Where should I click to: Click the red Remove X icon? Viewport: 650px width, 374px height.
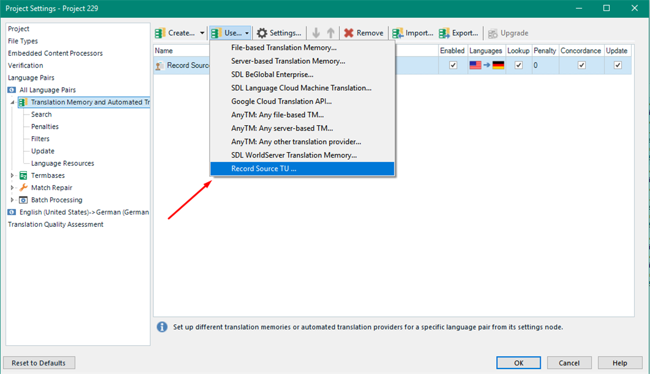[349, 33]
